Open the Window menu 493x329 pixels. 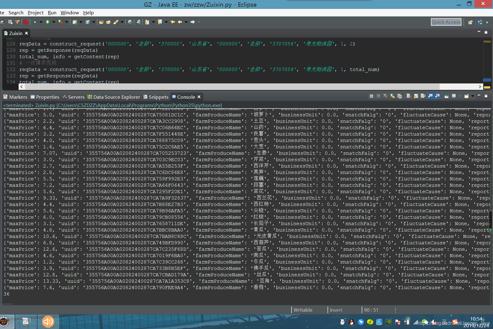[x=70, y=12]
